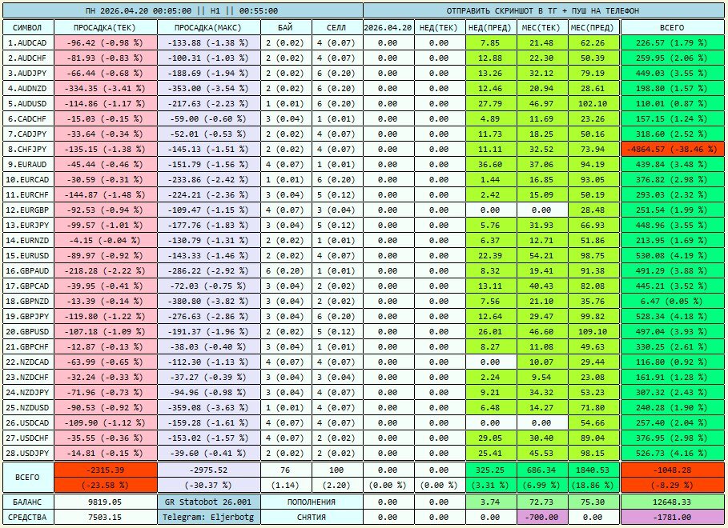Select the 22.NZDCAD symbol cell
728x528 pixels.
coord(27,362)
